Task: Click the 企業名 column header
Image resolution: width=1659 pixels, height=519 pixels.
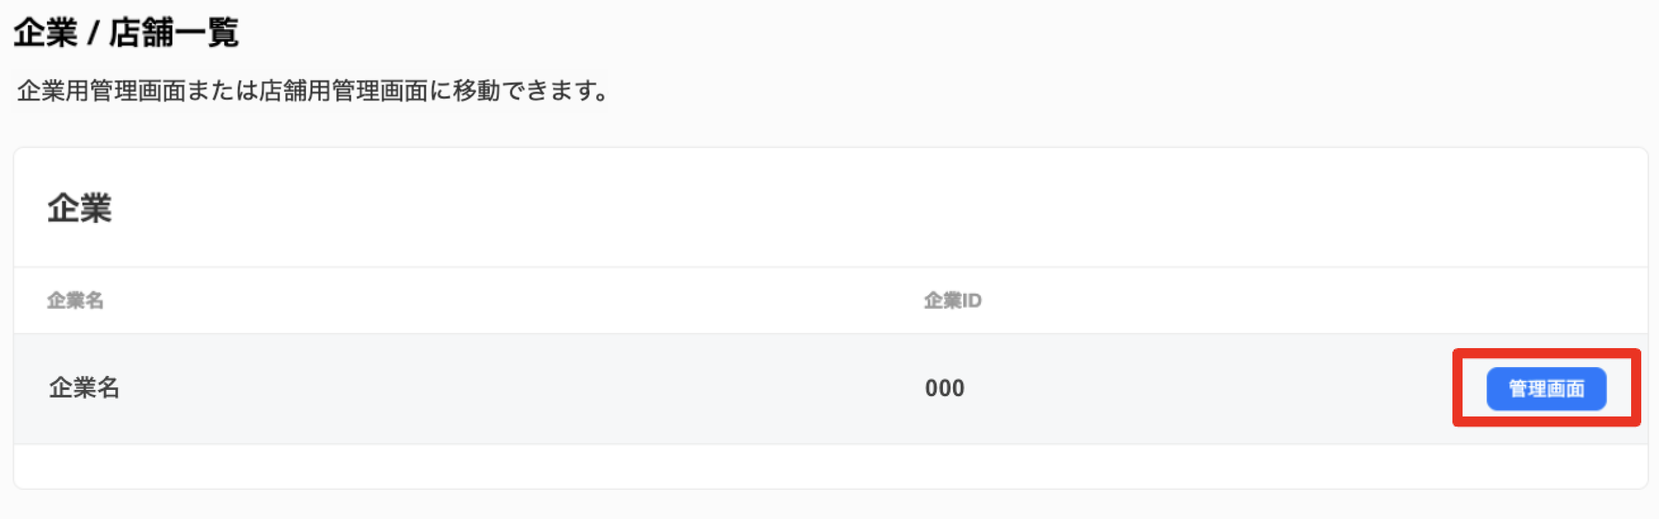Action: (x=75, y=301)
